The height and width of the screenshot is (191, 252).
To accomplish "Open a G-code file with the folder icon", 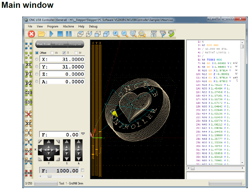I will pyautogui.click(x=41, y=34).
